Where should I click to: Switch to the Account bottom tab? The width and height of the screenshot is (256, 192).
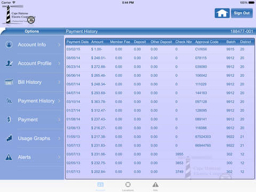point(100,187)
